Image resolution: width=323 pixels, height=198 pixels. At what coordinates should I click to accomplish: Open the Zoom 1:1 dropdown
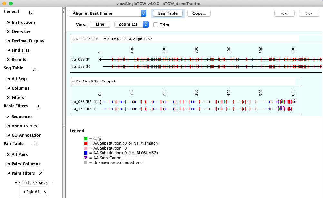click(131, 24)
